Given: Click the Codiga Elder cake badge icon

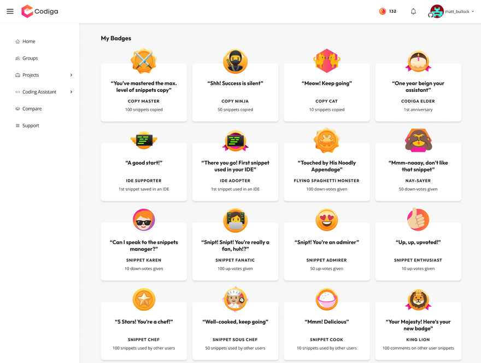Looking at the screenshot, I should point(418,61).
